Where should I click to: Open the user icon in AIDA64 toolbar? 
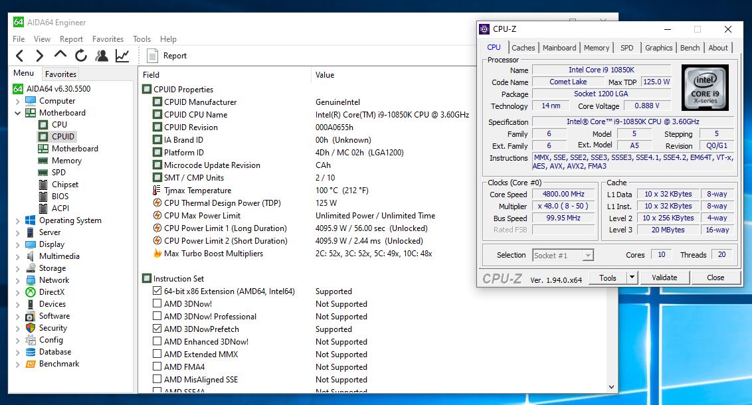(x=102, y=56)
